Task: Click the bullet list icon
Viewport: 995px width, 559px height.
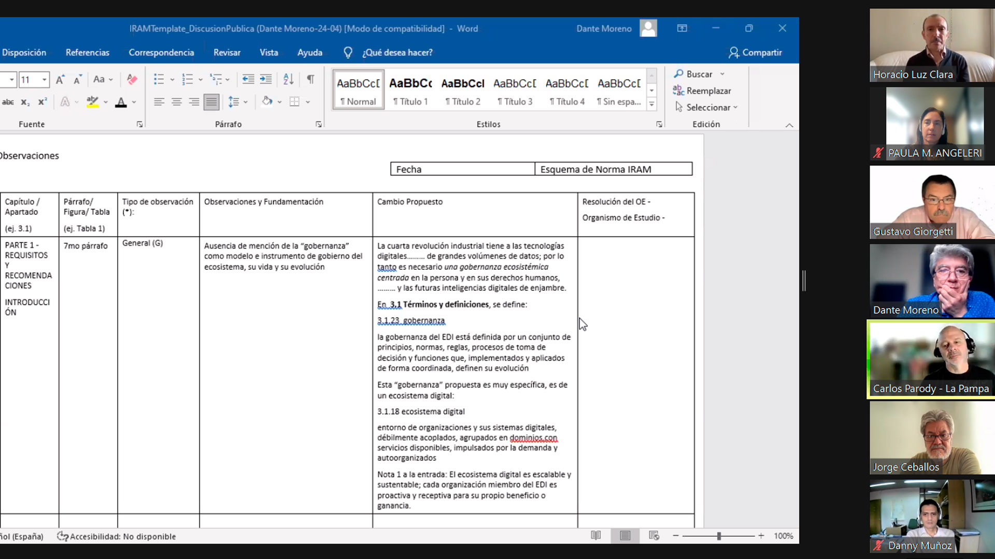Action: coord(159,79)
